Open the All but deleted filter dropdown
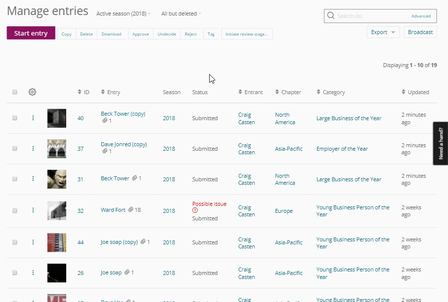Screen dimensions: 448x302 pos(181,14)
